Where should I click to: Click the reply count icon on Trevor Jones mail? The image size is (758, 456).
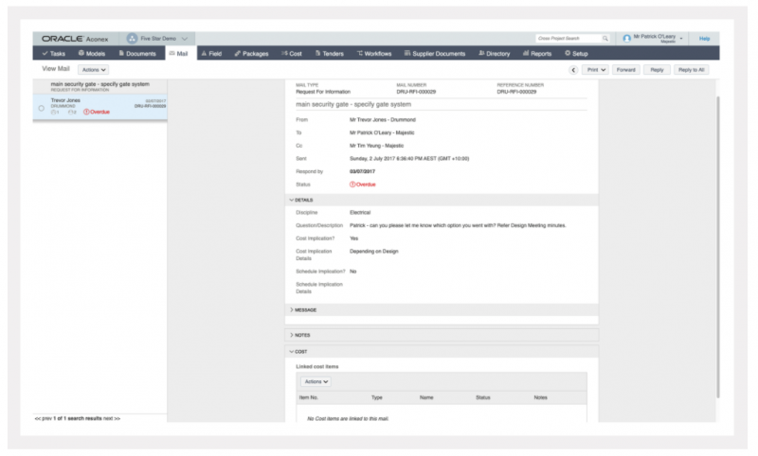(72, 112)
